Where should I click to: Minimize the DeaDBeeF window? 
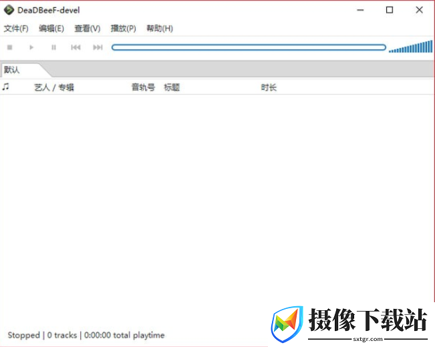[x=360, y=10]
